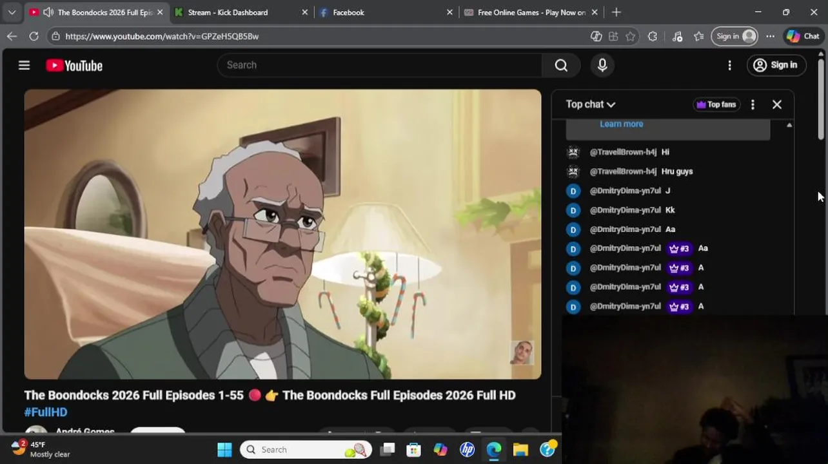Close the live chat panel
Viewport: 828px width, 464px height.
click(x=777, y=104)
